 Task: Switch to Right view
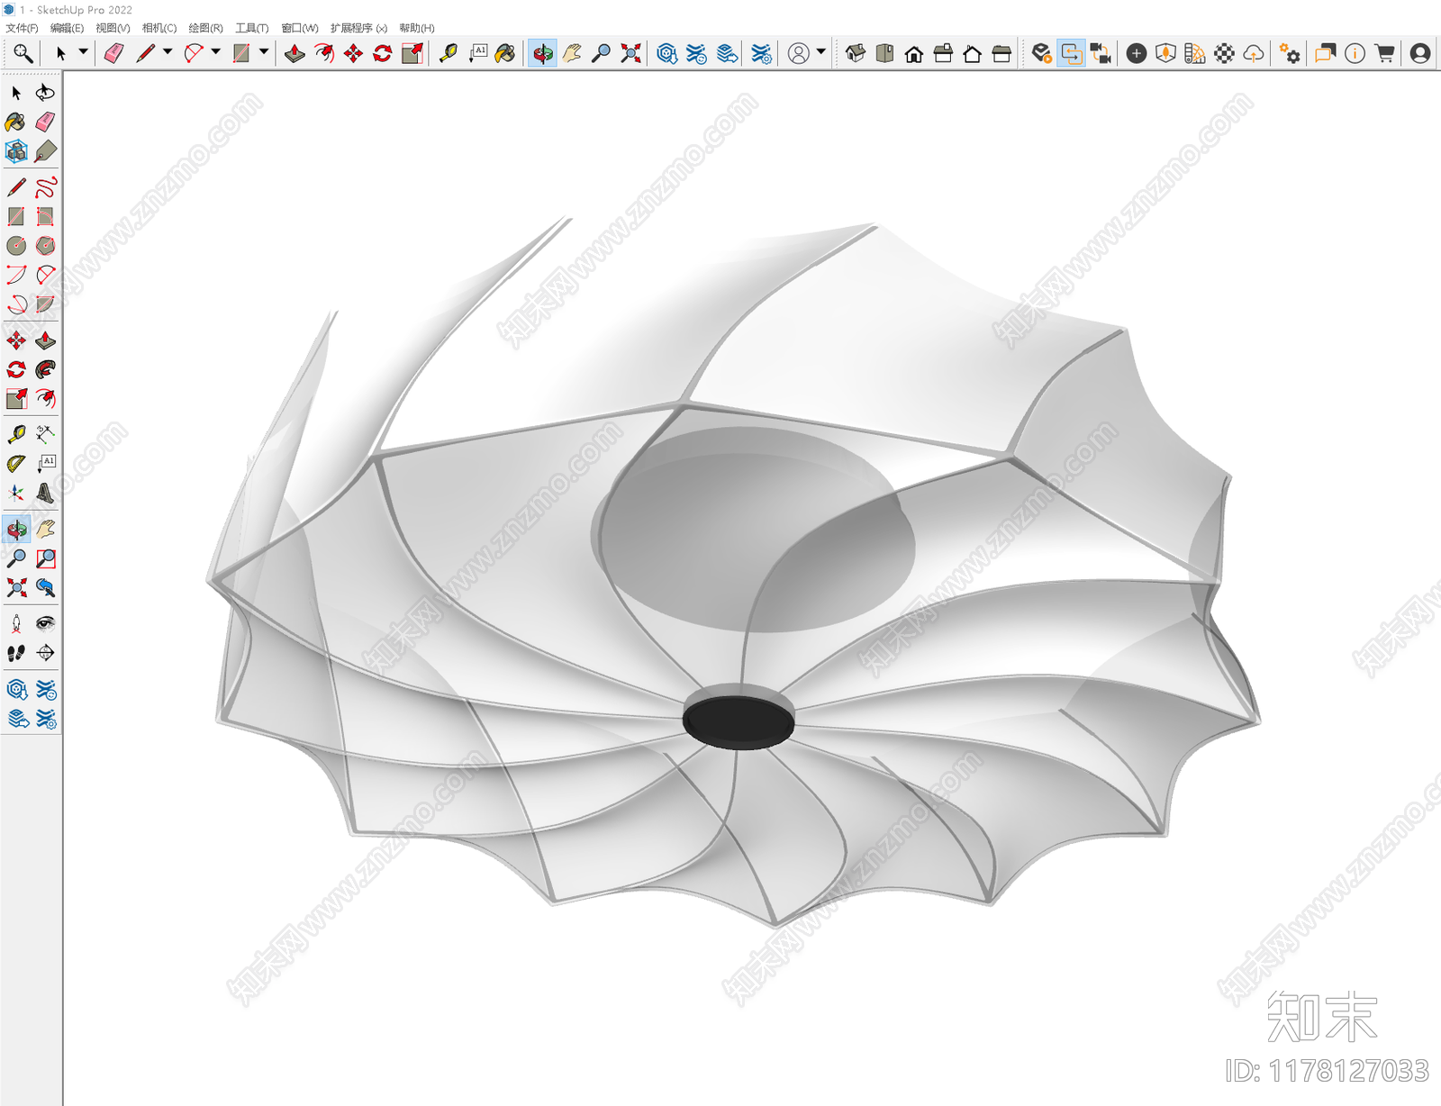point(943,53)
